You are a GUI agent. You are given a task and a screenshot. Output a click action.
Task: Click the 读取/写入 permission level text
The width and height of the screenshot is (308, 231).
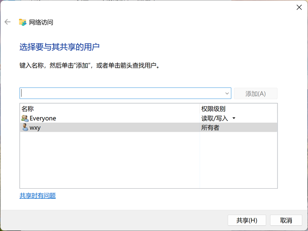click(x=214, y=118)
